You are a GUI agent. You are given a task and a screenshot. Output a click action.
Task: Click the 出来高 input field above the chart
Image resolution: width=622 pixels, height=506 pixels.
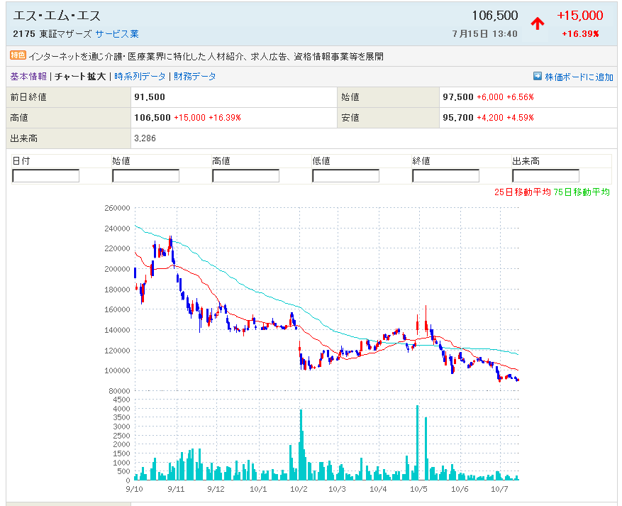[545, 175]
